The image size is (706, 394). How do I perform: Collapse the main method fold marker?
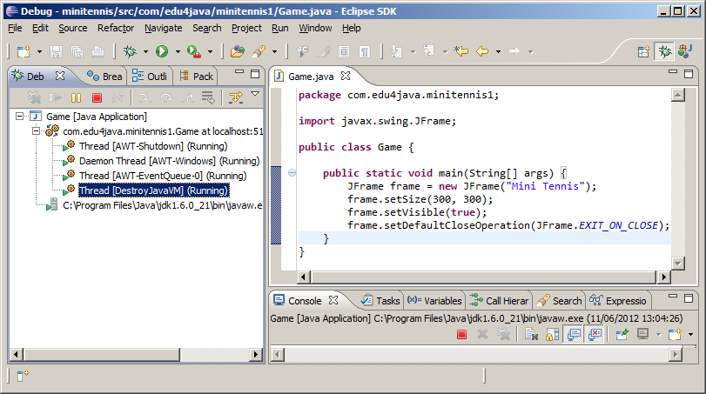(292, 173)
